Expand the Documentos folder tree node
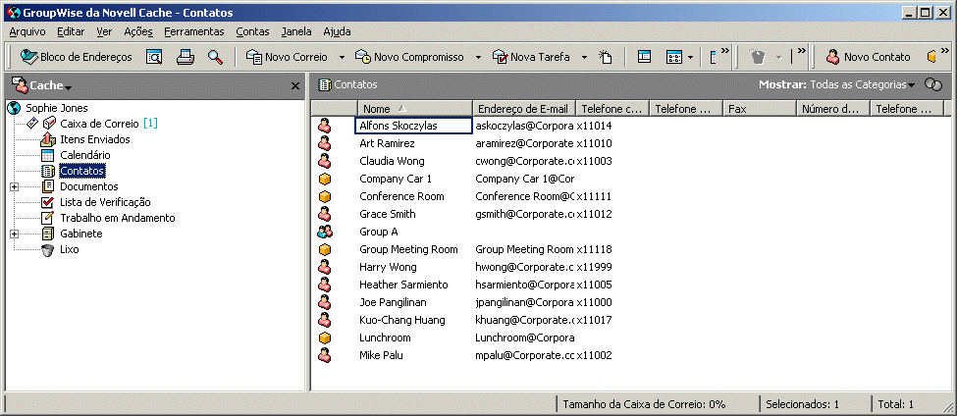This screenshot has height=416, width=957. tap(14, 186)
